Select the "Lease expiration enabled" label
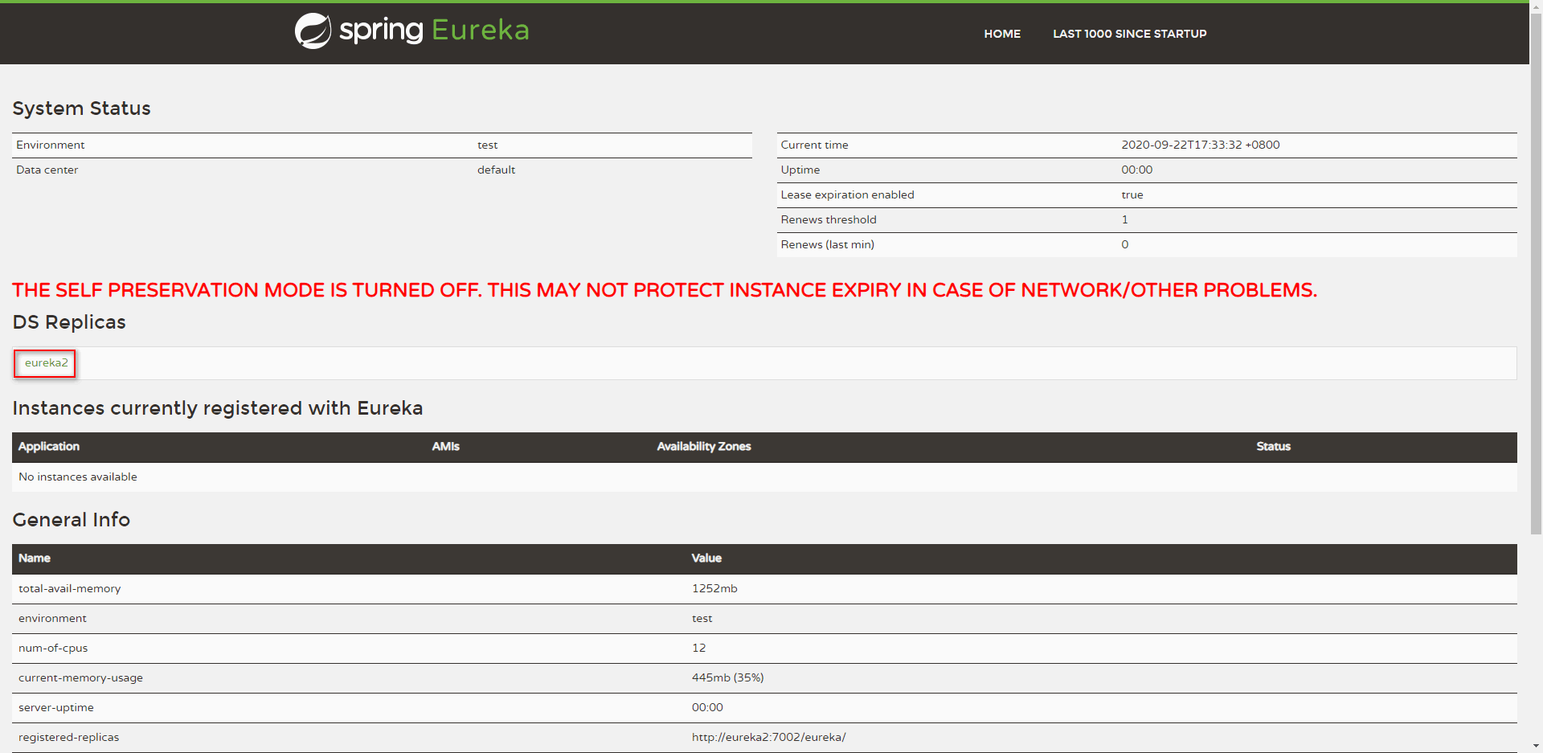The width and height of the screenshot is (1543, 753). (x=848, y=195)
